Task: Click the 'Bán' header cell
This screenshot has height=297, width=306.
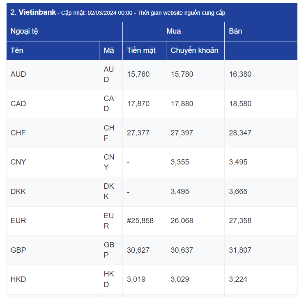Action: pyautogui.click(x=235, y=31)
